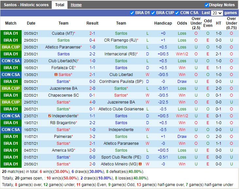
Task: Click the BRA CUP badge on 26/08/21 row
Action: 11,47
